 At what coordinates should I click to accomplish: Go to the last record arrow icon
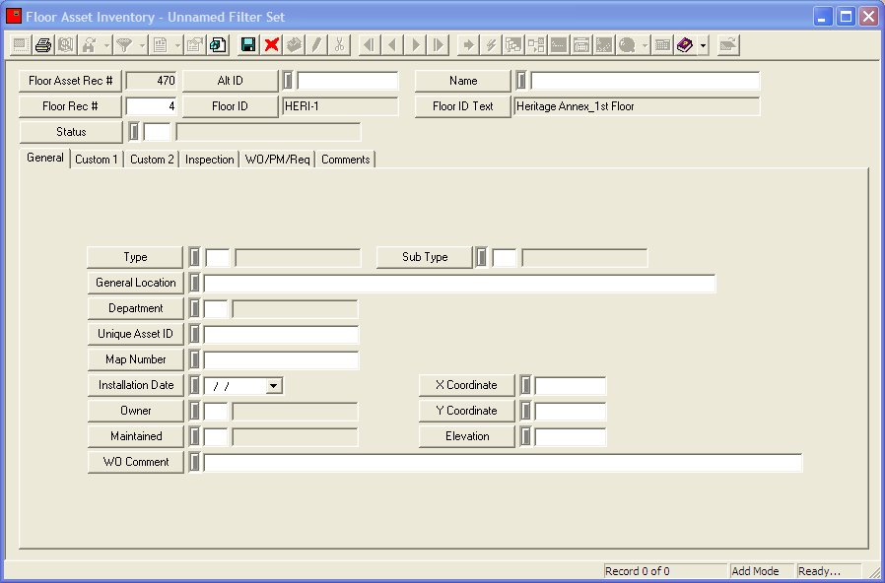439,45
